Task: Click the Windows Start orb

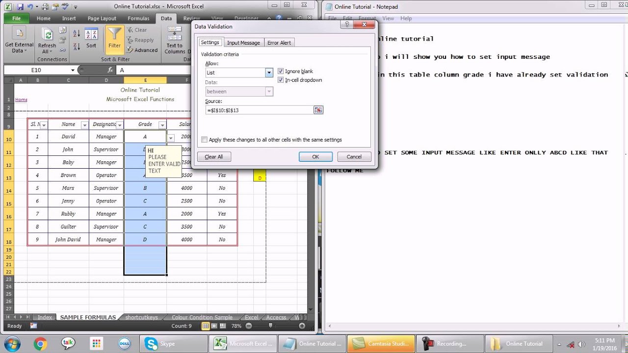Action: click(x=12, y=343)
